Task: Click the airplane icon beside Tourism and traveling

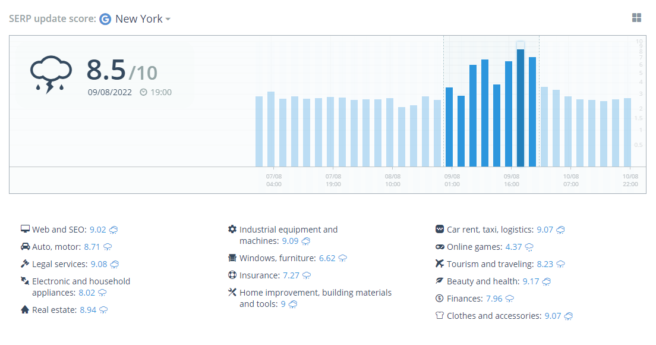Action: coord(439,264)
